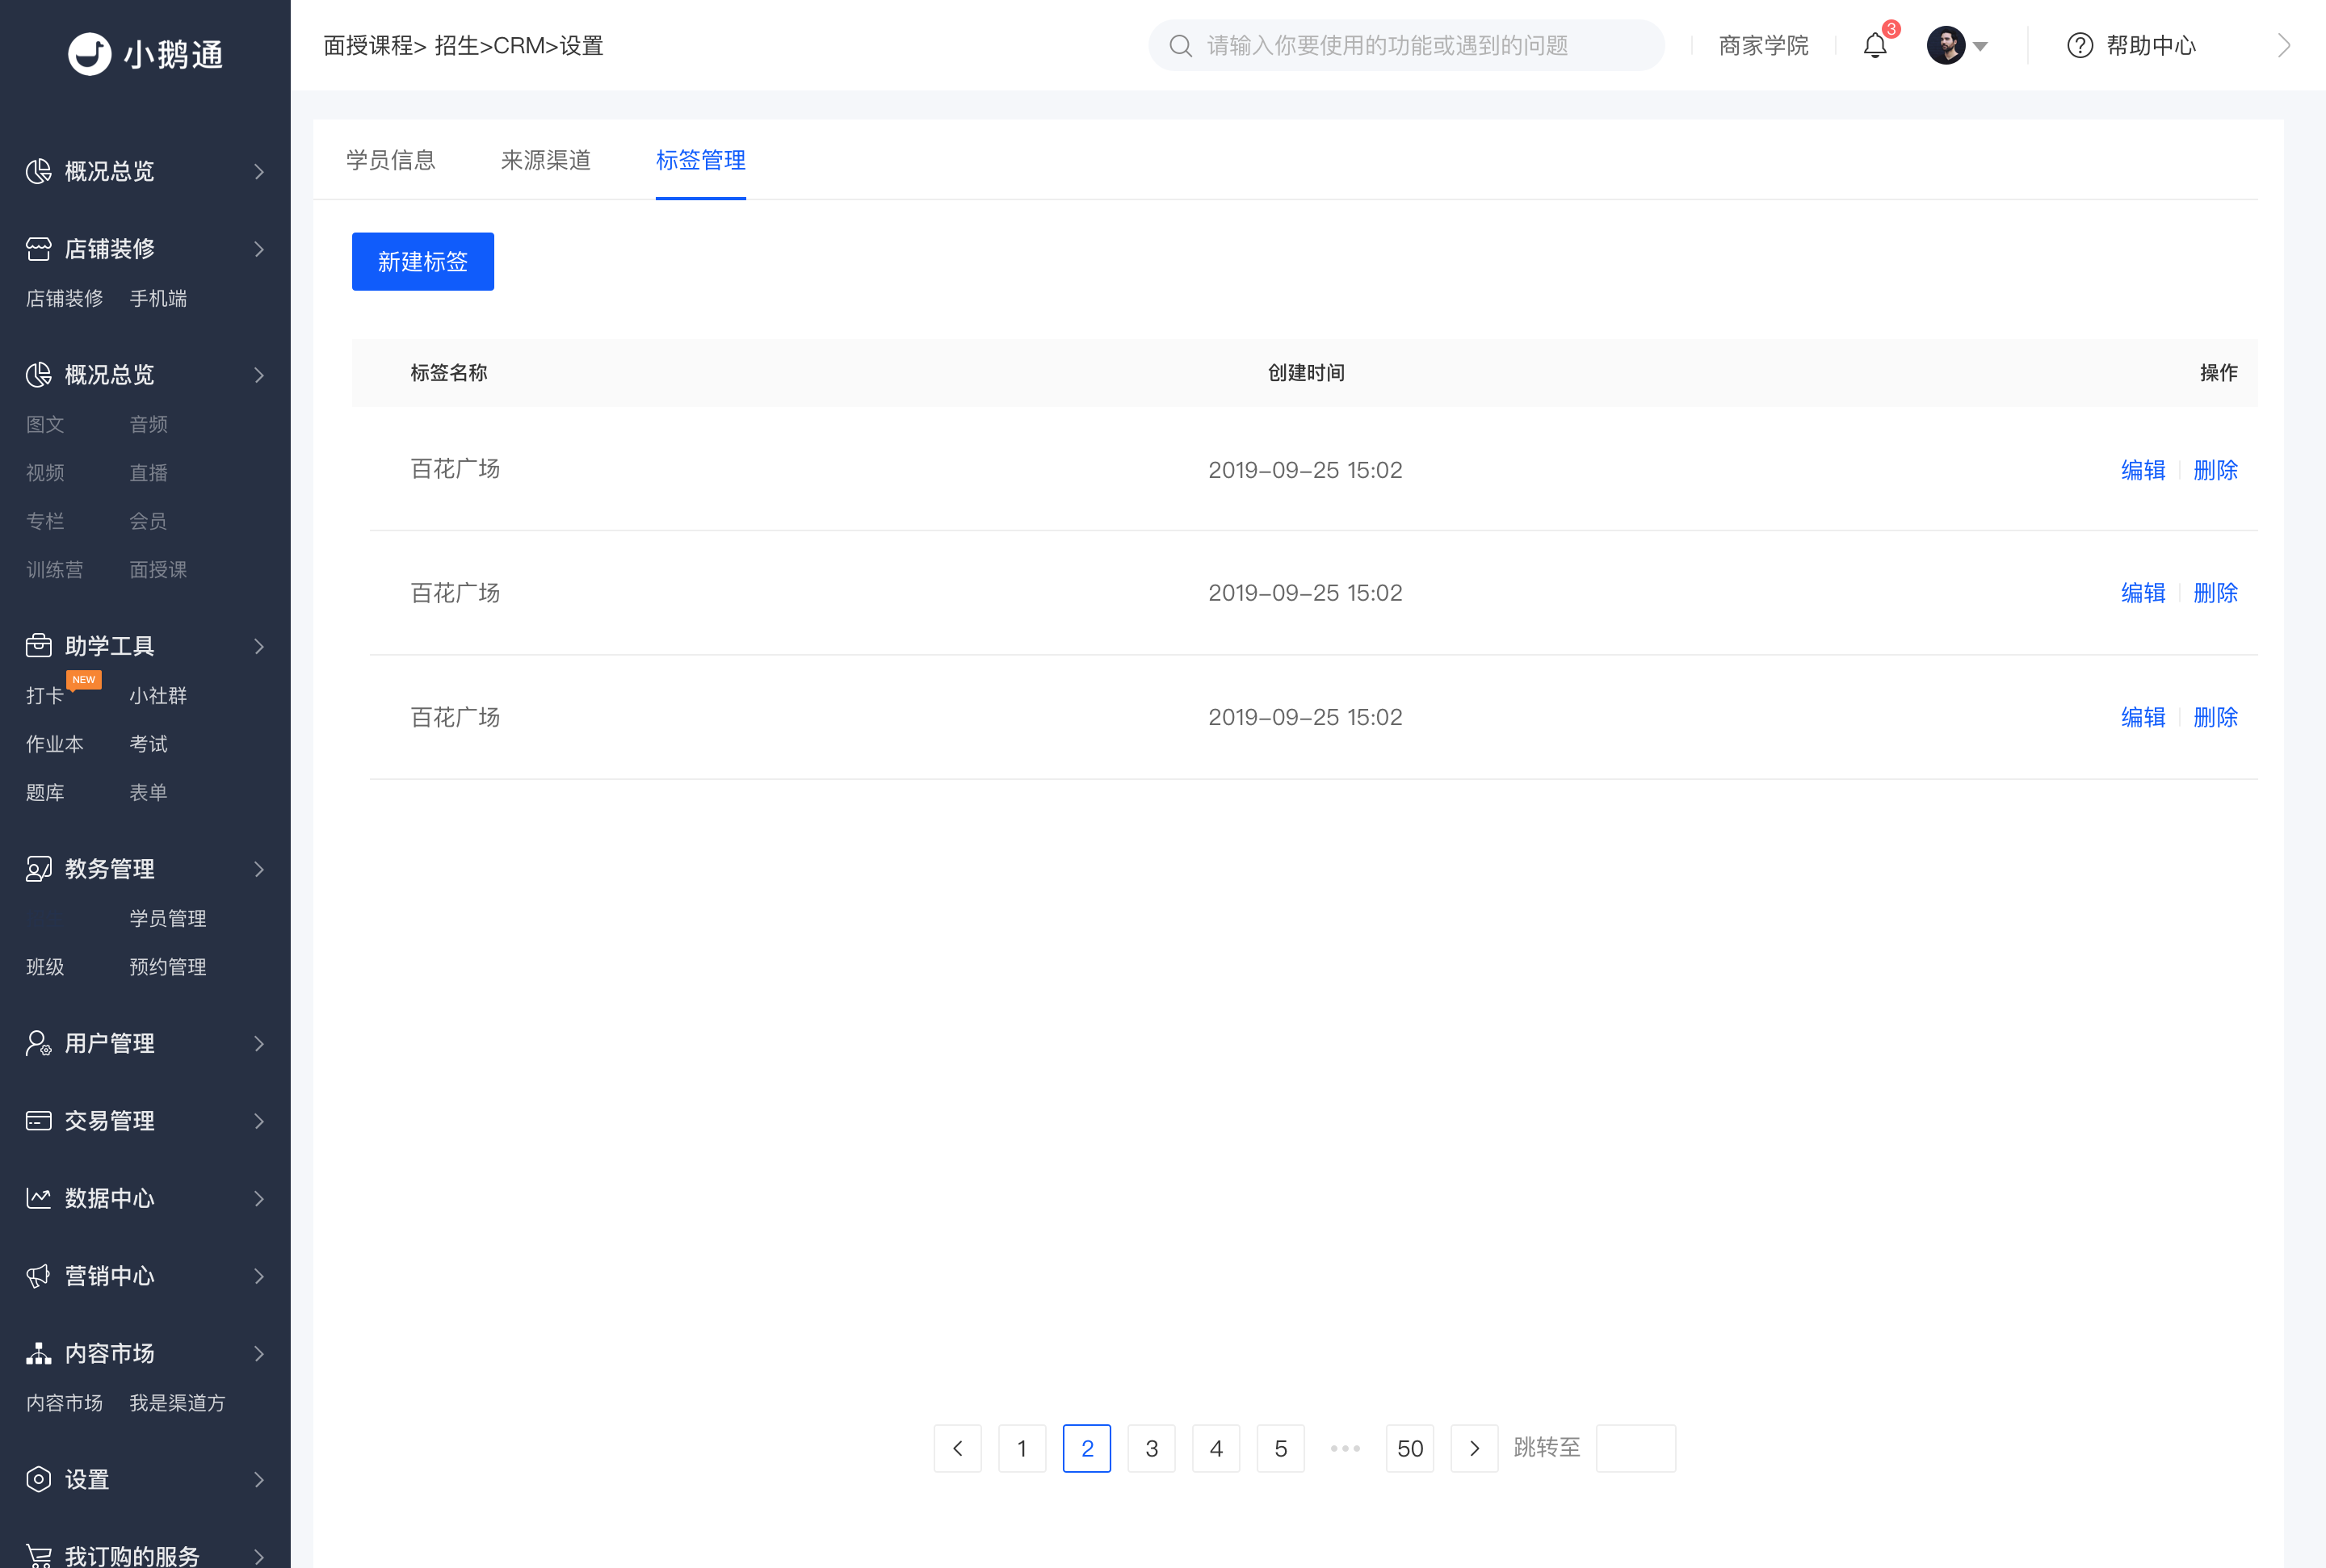Switch to the 来源渠道 tab

(x=546, y=160)
